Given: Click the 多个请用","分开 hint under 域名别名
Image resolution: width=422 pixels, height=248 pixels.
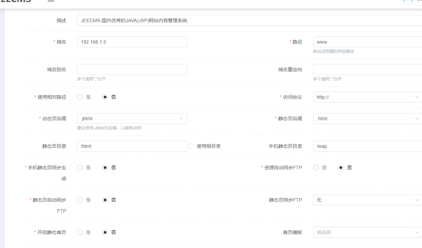Looking at the screenshot, I should (91, 79).
